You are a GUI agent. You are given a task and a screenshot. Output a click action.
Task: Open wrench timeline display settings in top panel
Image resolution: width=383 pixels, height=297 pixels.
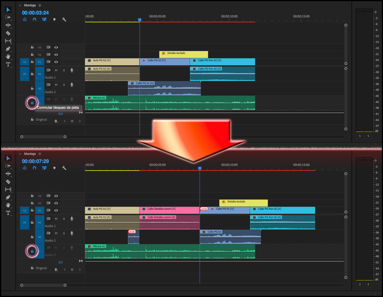coord(64,19)
